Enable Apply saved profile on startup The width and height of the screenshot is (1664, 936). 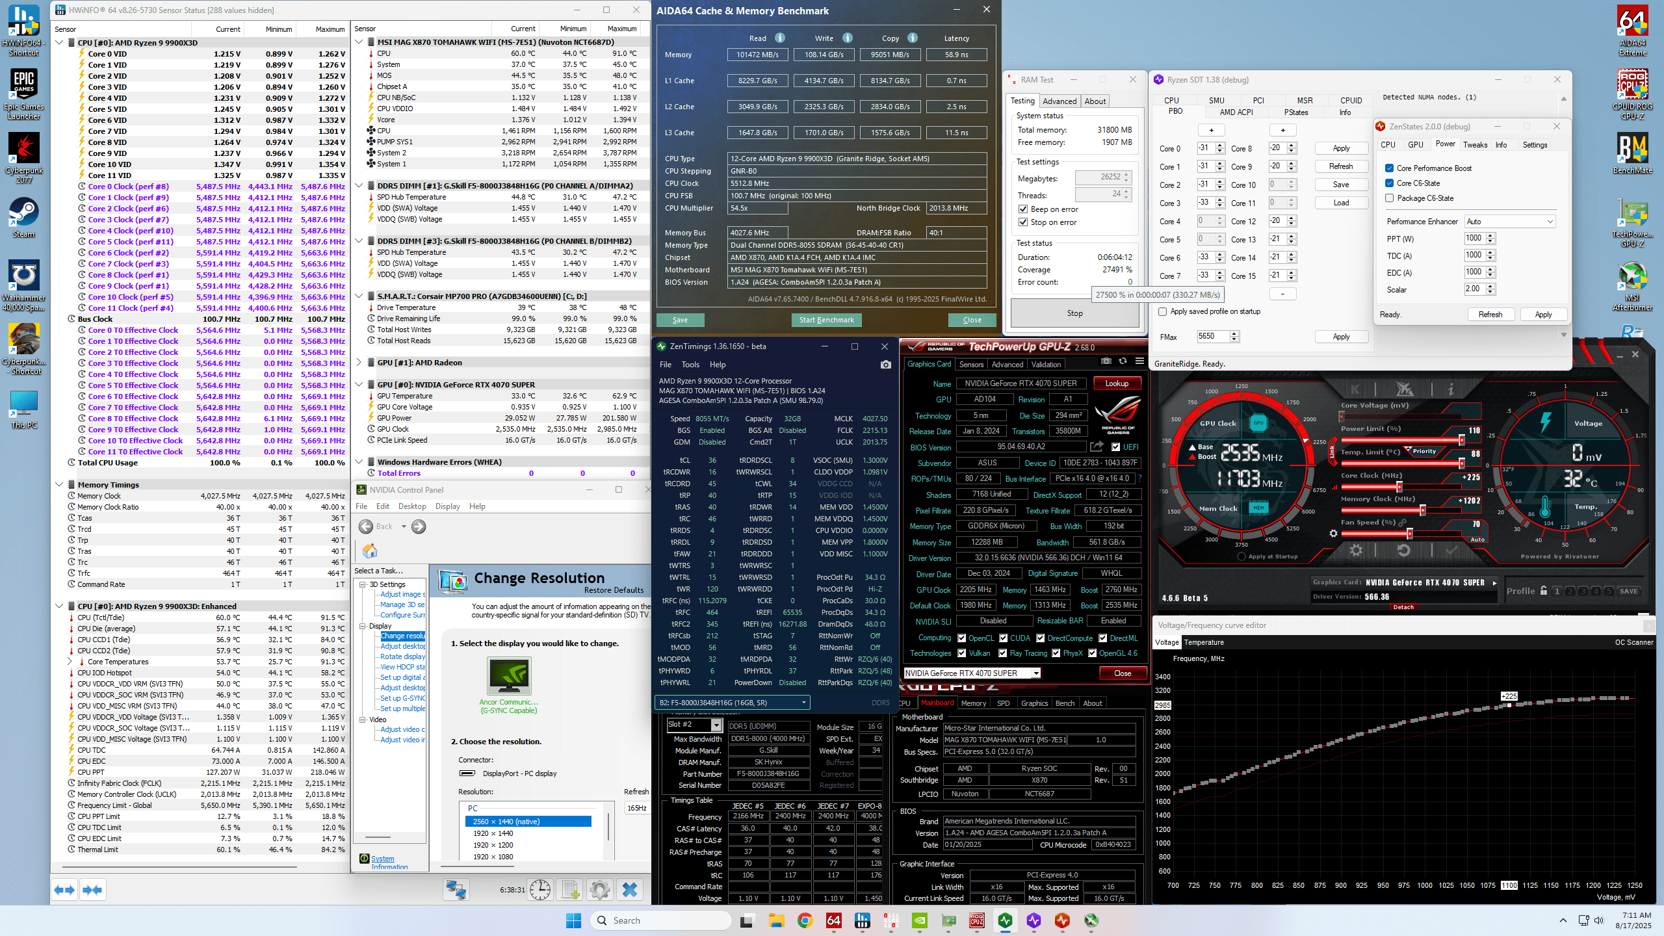point(1162,311)
